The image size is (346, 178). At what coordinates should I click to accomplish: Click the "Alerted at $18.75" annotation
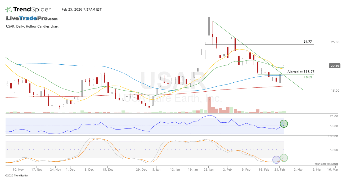coord(301,72)
